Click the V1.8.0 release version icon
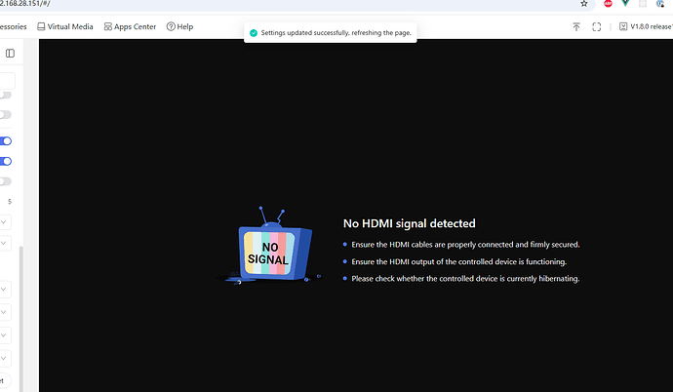Screen dimensions: 673x392 tap(624, 26)
